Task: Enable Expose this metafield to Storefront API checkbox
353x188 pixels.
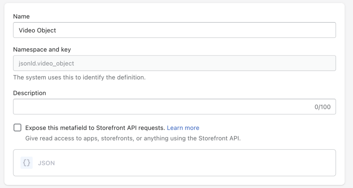Action: click(17, 127)
